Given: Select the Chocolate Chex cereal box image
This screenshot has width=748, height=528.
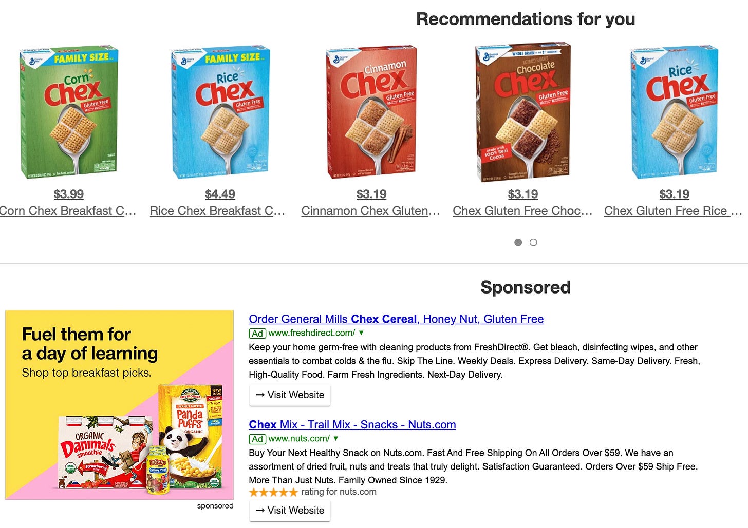Looking at the screenshot, I should point(523,112).
